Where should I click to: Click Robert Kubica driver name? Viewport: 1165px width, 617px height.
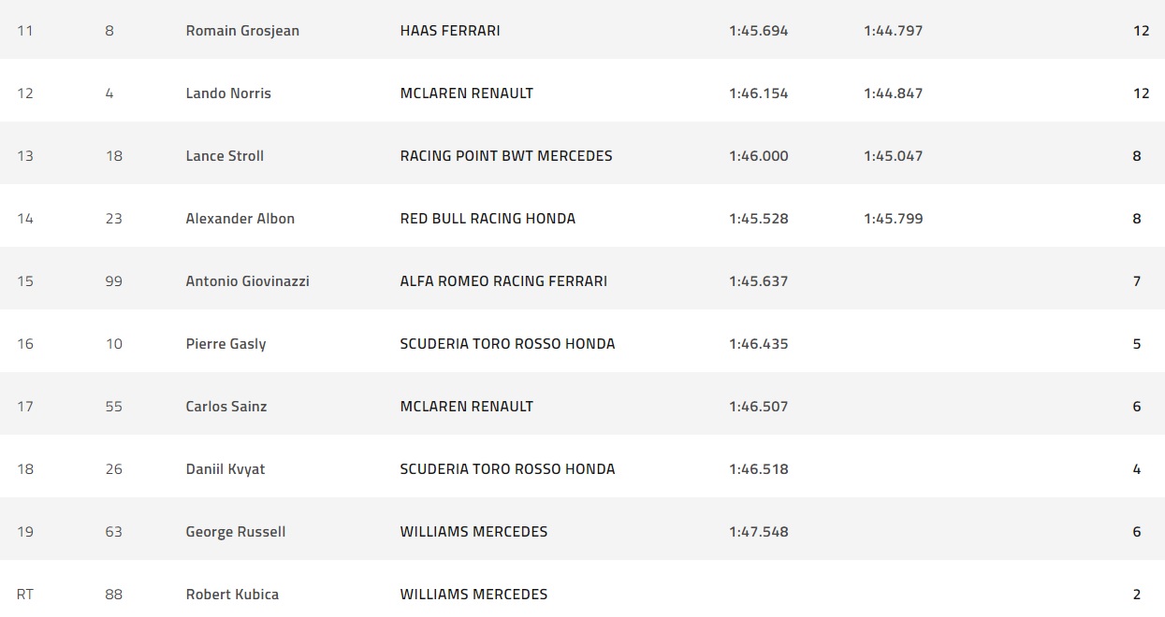click(232, 595)
